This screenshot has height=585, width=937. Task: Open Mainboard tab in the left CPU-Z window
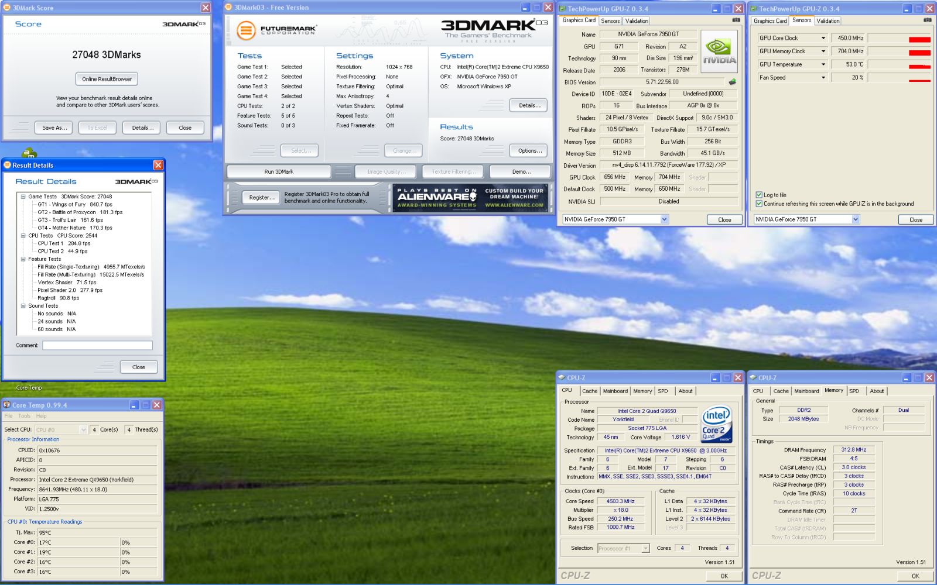click(615, 391)
